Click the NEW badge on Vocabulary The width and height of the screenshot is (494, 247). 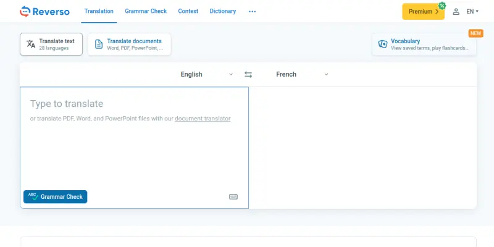(x=475, y=33)
